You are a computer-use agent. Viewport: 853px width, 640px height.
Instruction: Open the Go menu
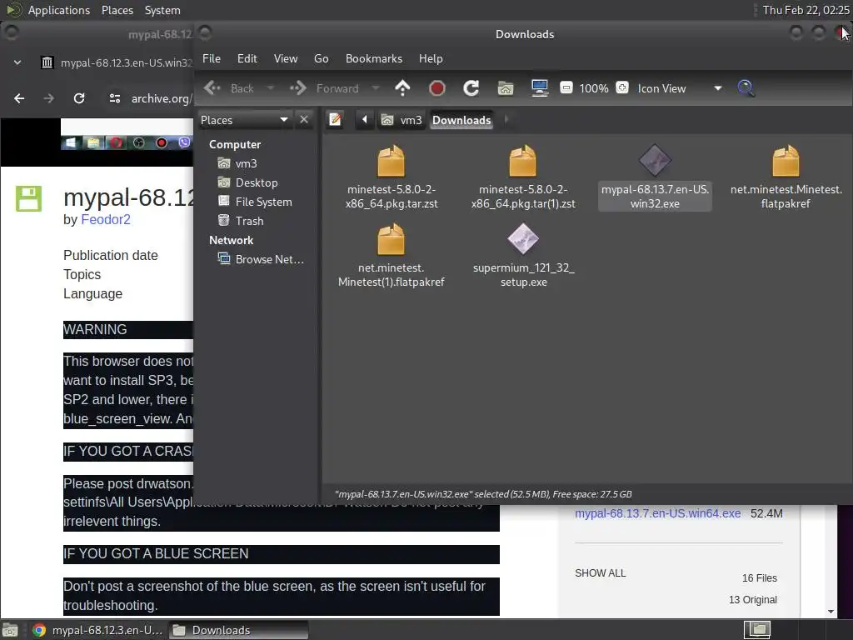321,58
